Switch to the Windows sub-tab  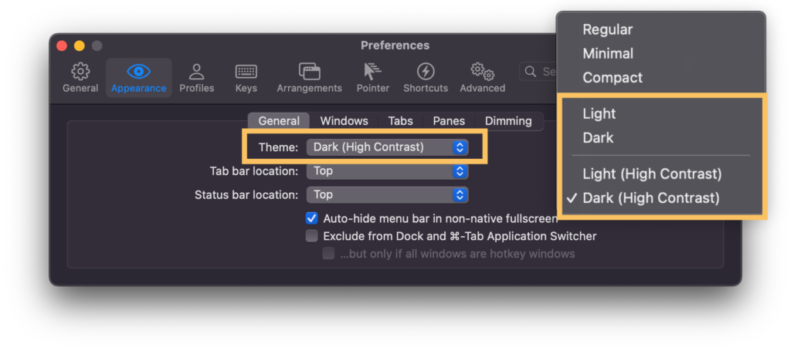coord(344,121)
